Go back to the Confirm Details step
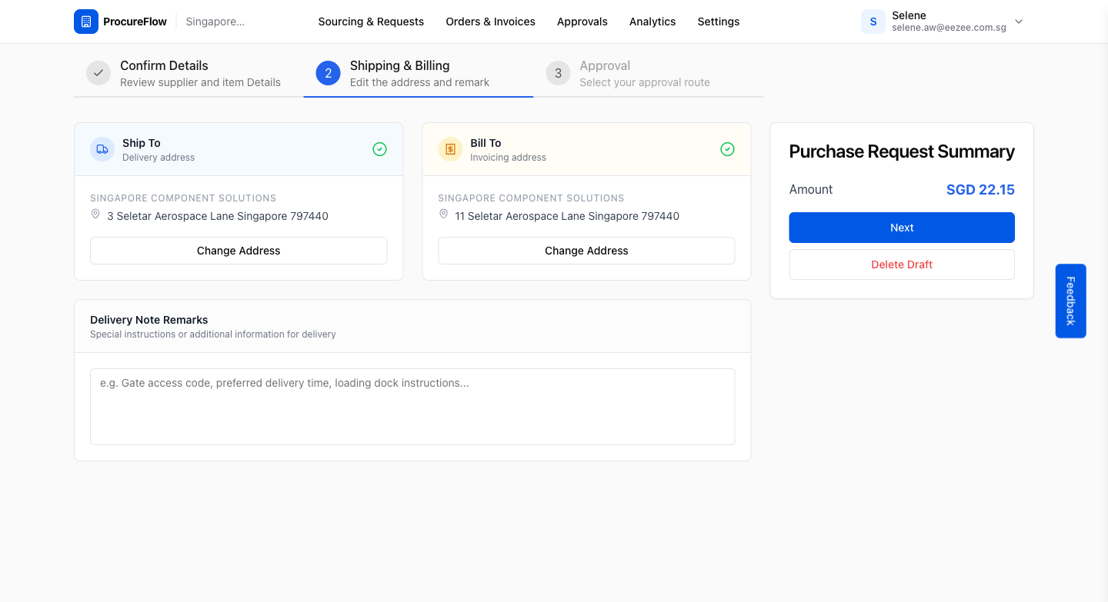This screenshot has height=602, width=1108. click(189, 74)
